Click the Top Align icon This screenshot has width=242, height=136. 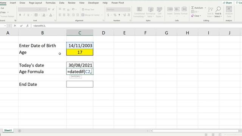pos(60,9)
